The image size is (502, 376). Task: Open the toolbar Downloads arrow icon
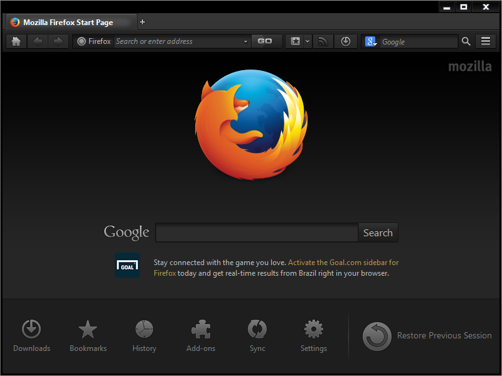pos(346,41)
